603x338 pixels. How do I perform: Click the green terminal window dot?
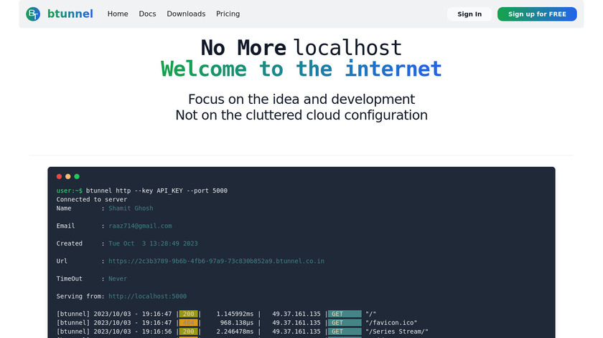[x=77, y=176]
